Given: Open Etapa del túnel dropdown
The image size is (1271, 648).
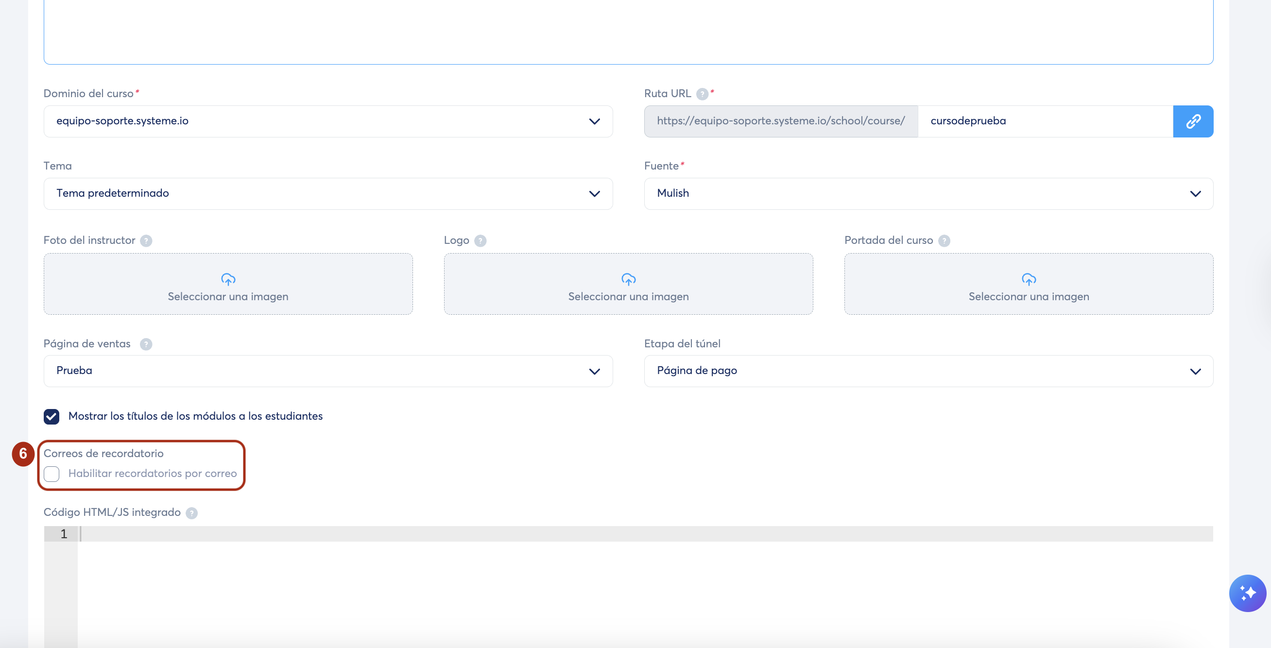Looking at the screenshot, I should click(928, 371).
